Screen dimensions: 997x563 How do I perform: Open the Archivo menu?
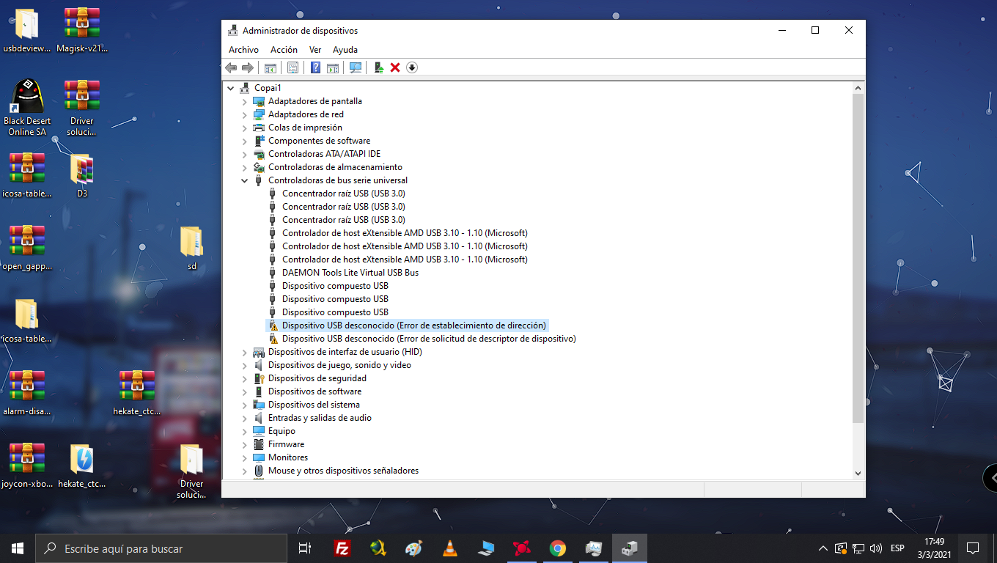click(x=243, y=50)
